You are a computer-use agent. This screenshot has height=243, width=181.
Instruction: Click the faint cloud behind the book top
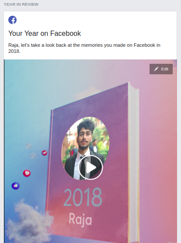pyautogui.click(x=87, y=93)
